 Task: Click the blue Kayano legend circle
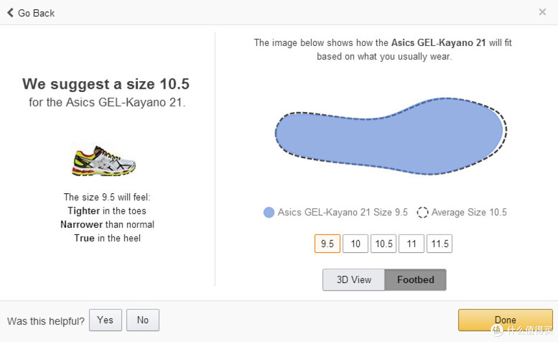tap(269, 212)
